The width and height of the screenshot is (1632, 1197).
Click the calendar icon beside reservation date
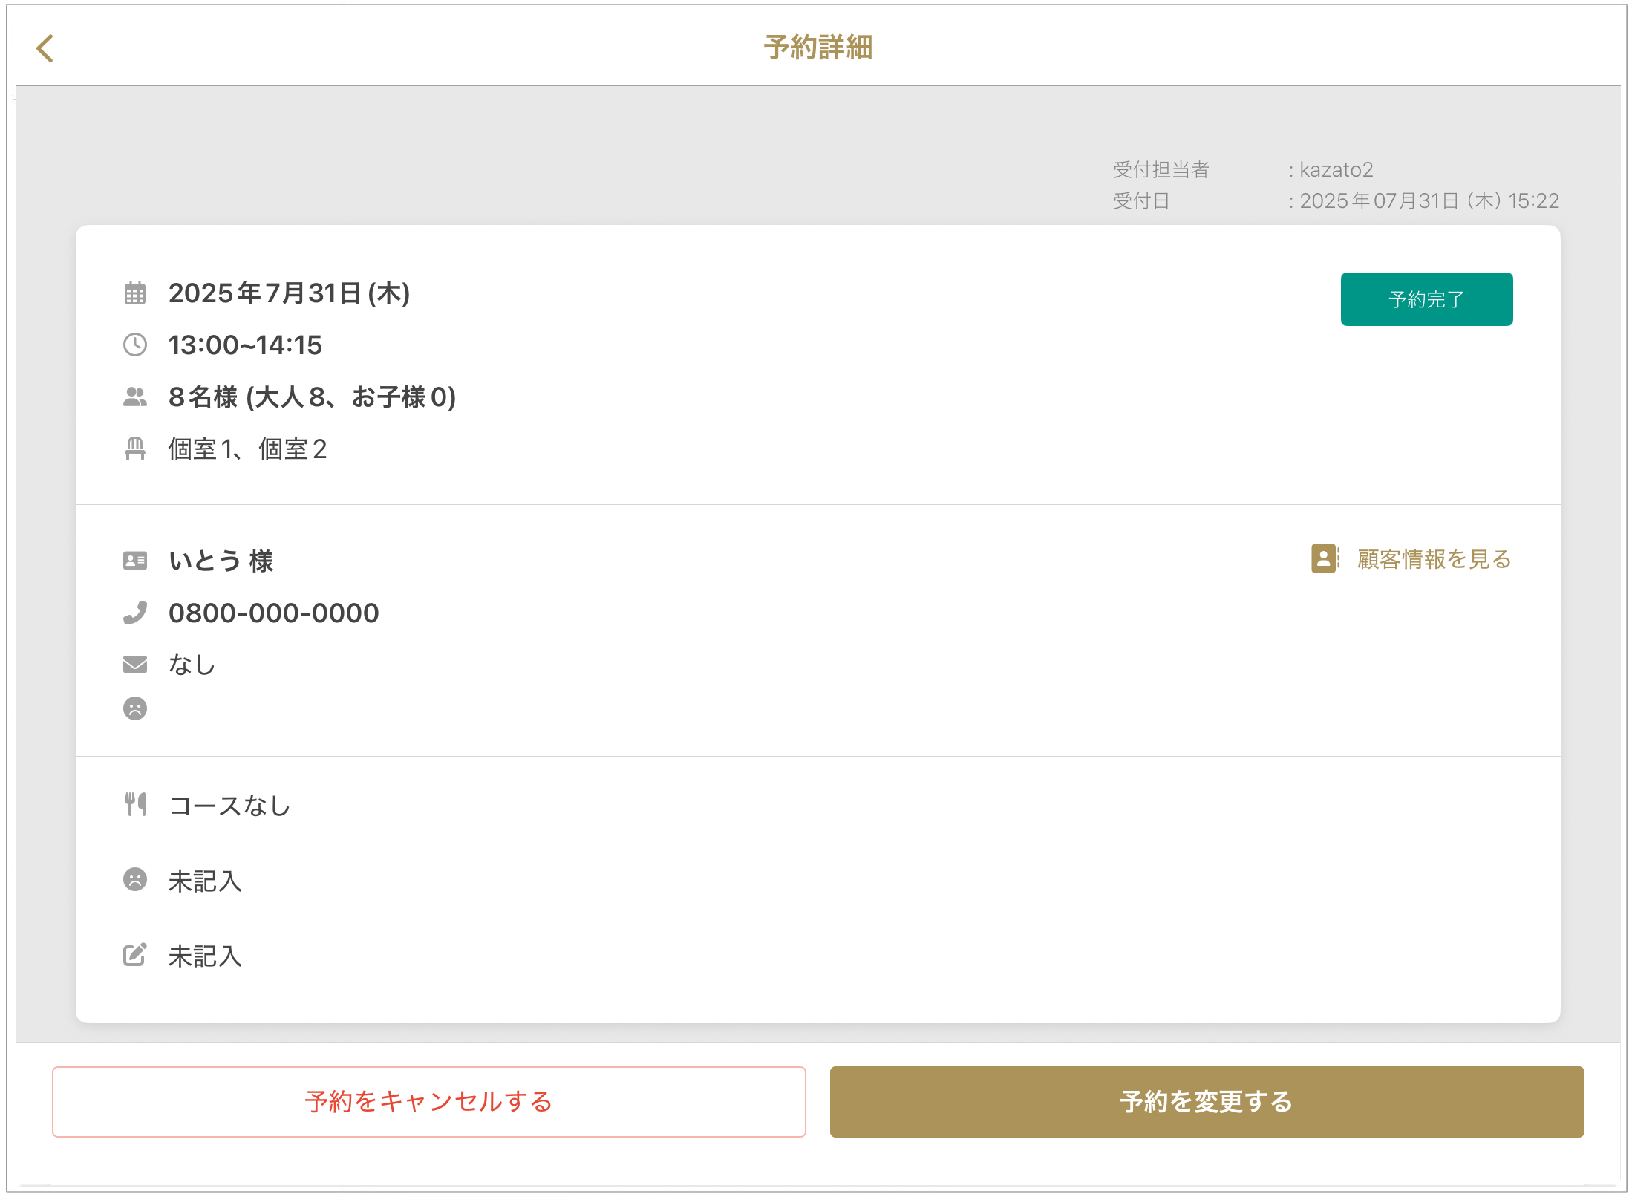pyautogui.click(x=134, y=293)
